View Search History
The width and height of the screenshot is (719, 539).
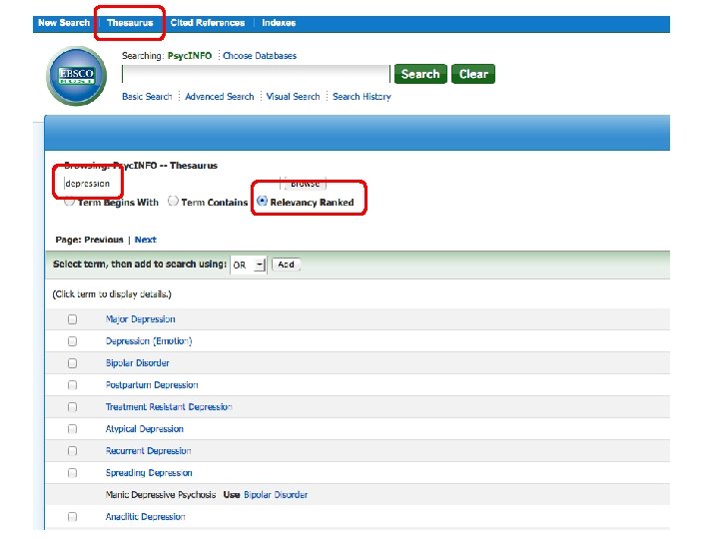pos(361,96)
